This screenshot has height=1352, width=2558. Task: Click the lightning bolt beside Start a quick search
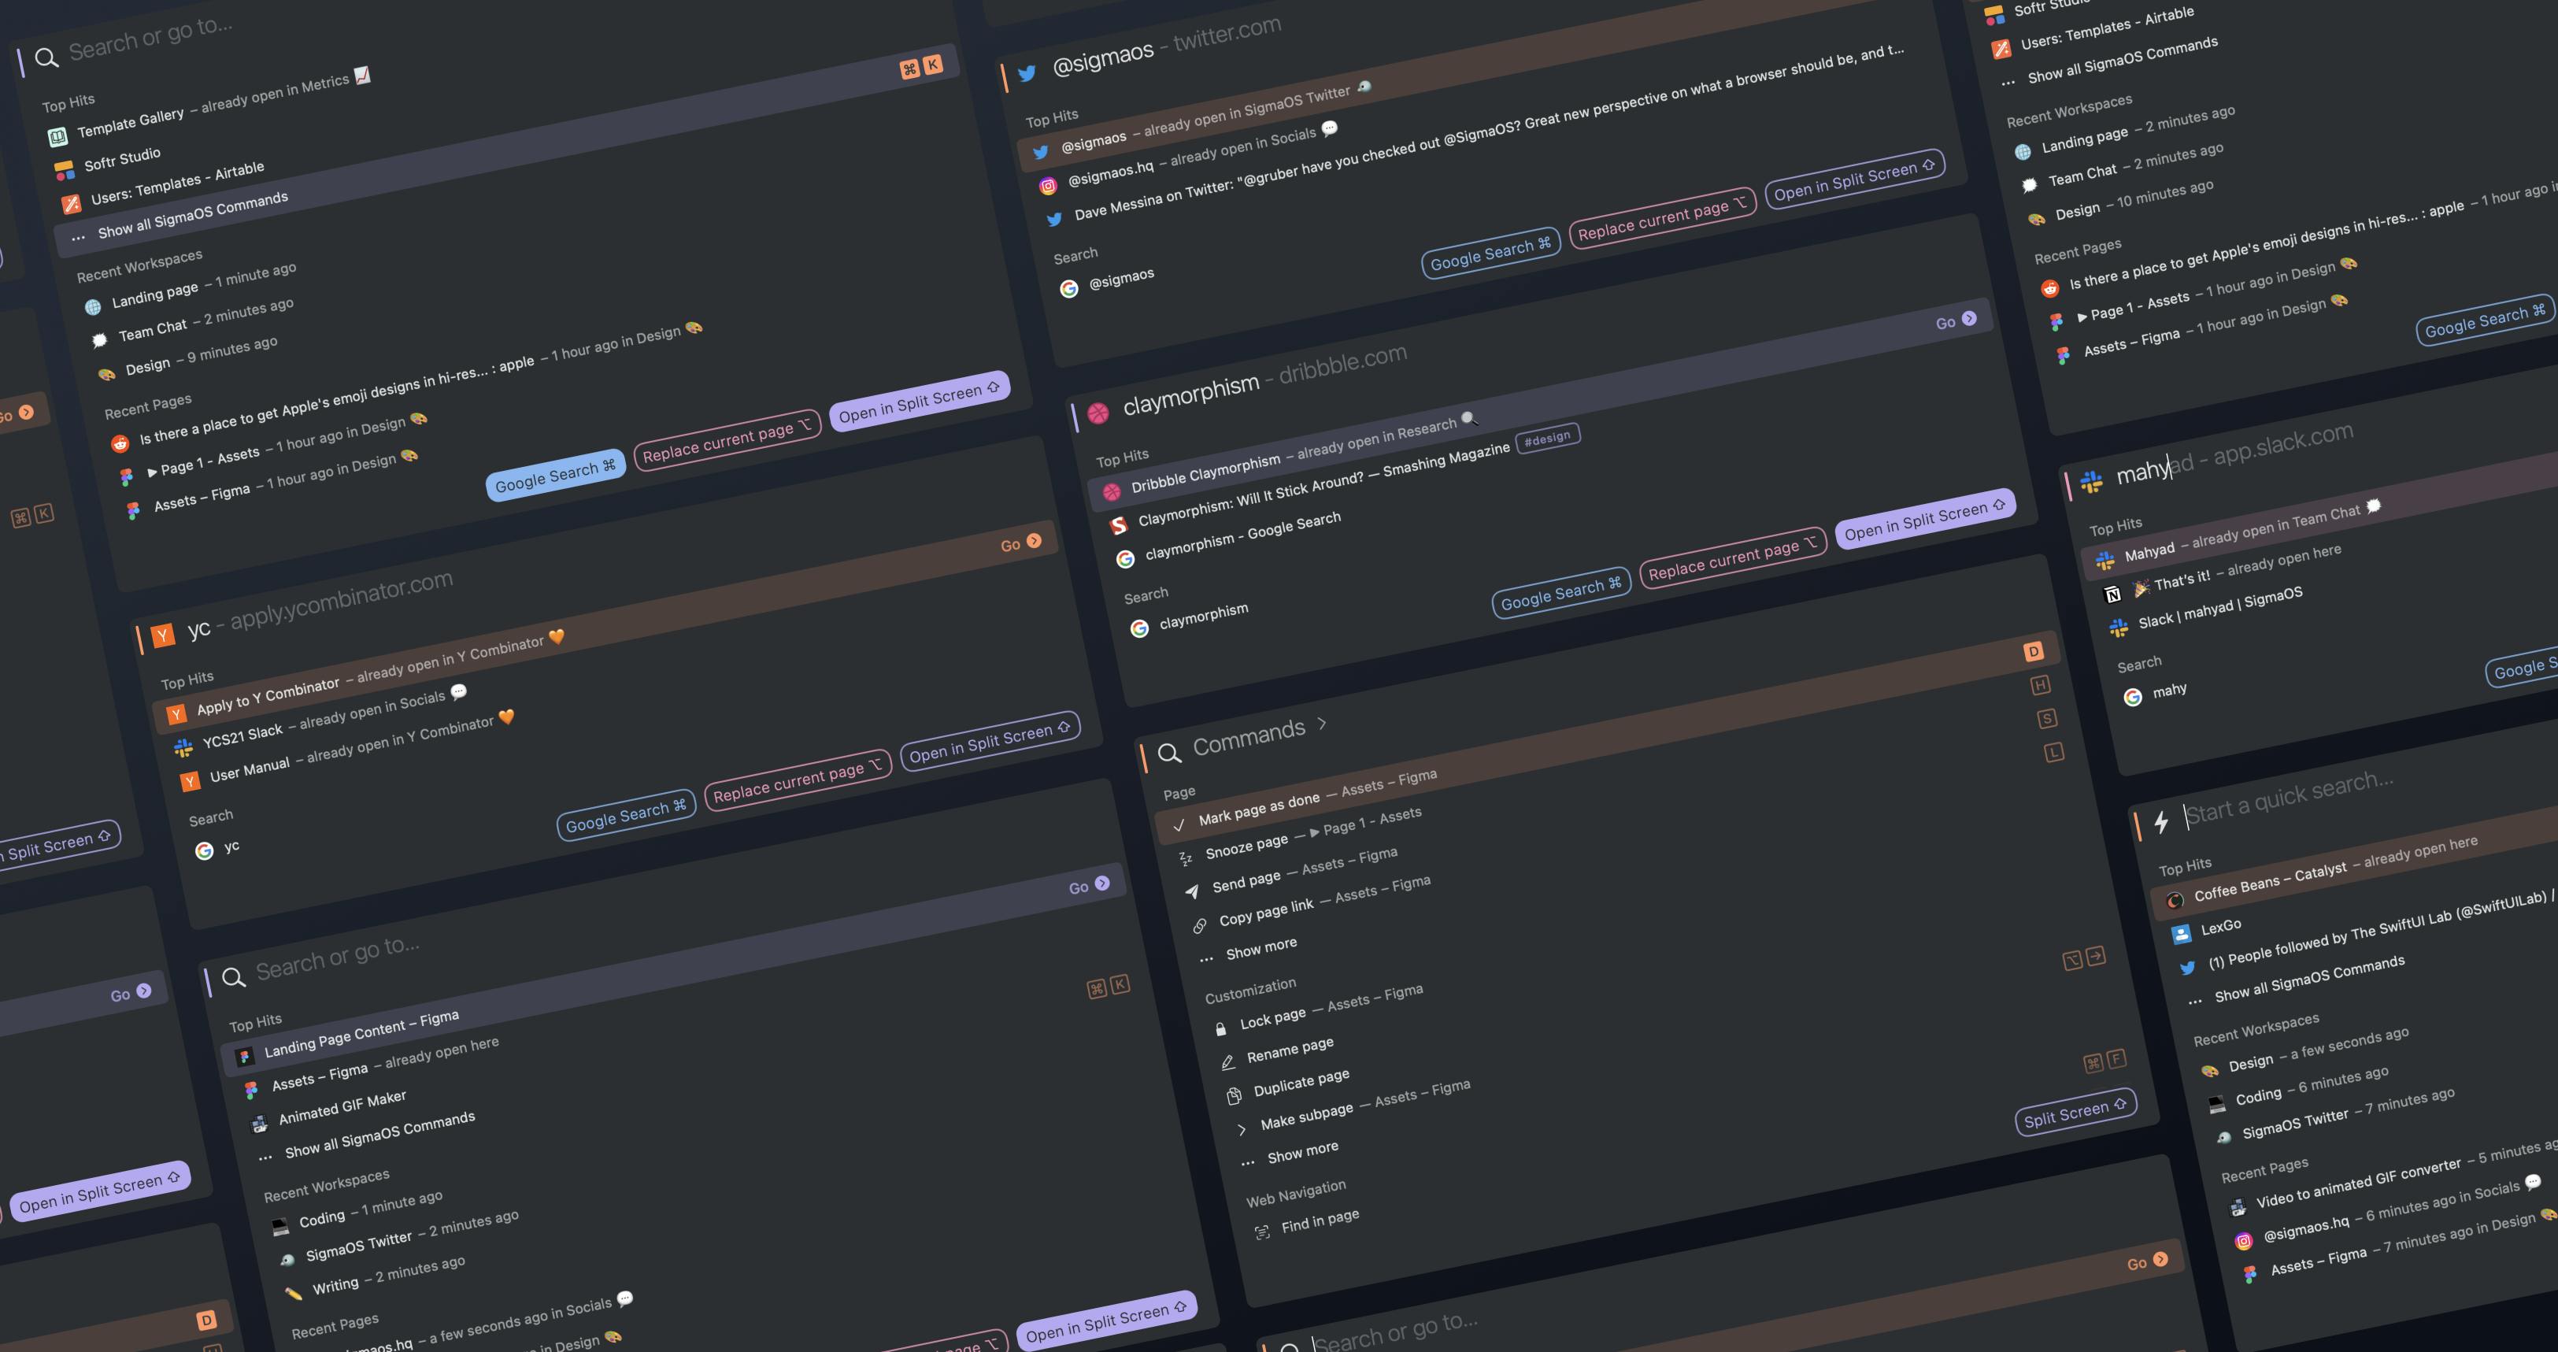[2162, 821]
